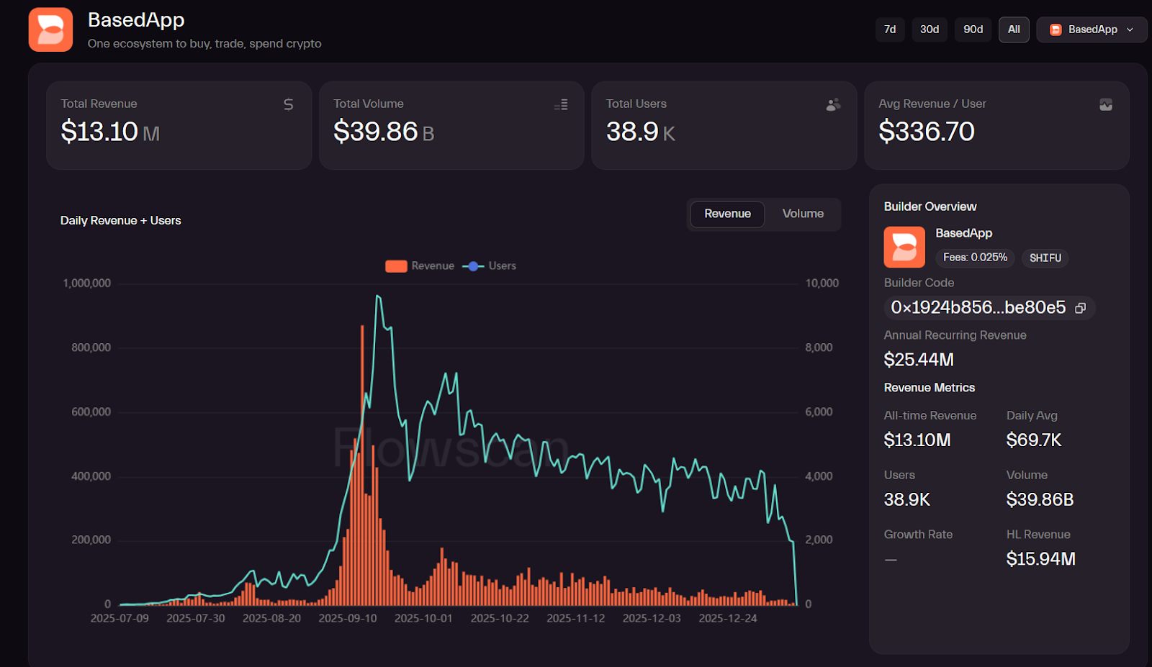This screenshot has width=1152, height=667.
Task: Click the chart icon on Avg Revenue card
Action: click(1106, 104)
